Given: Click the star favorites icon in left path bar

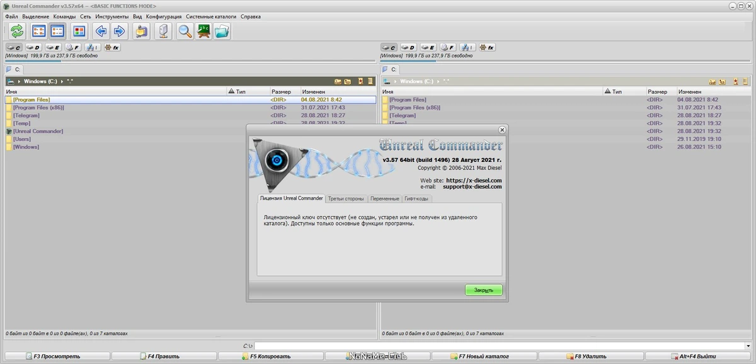Looking at the screenshot, I should click(360, 81).
